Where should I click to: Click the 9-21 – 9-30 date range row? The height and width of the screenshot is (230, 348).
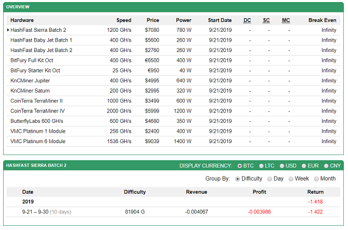click(173, 212)
